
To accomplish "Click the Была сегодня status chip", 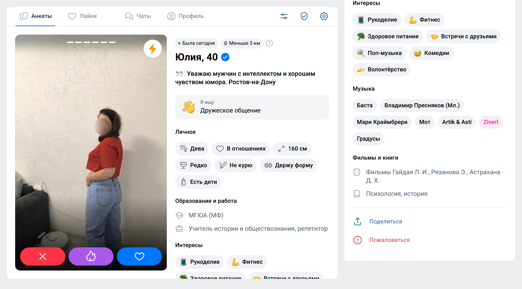I will tap(197, 43).
